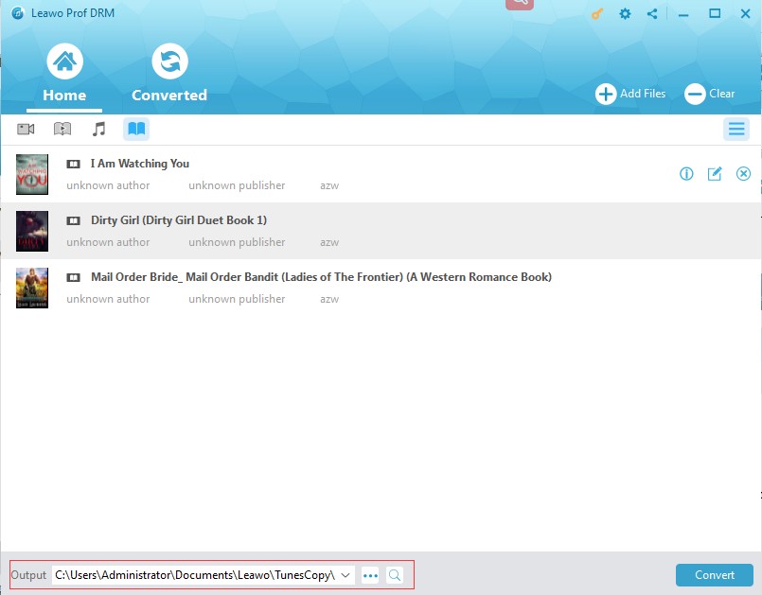Click book format icon beside I Am Watching You
This screenshot has height=595, width=762.
click(x=73, y=165)
